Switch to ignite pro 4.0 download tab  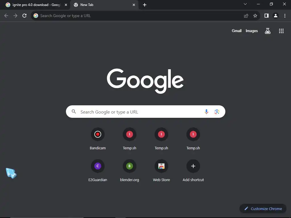pyautogui.click(x=35, y=5)
